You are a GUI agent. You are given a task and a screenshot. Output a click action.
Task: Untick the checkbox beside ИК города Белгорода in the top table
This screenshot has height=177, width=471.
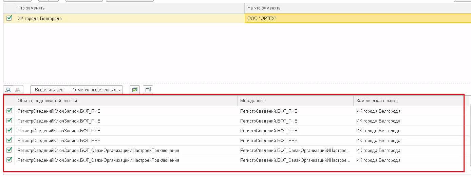pyautogui.click(x=9, y=18)
